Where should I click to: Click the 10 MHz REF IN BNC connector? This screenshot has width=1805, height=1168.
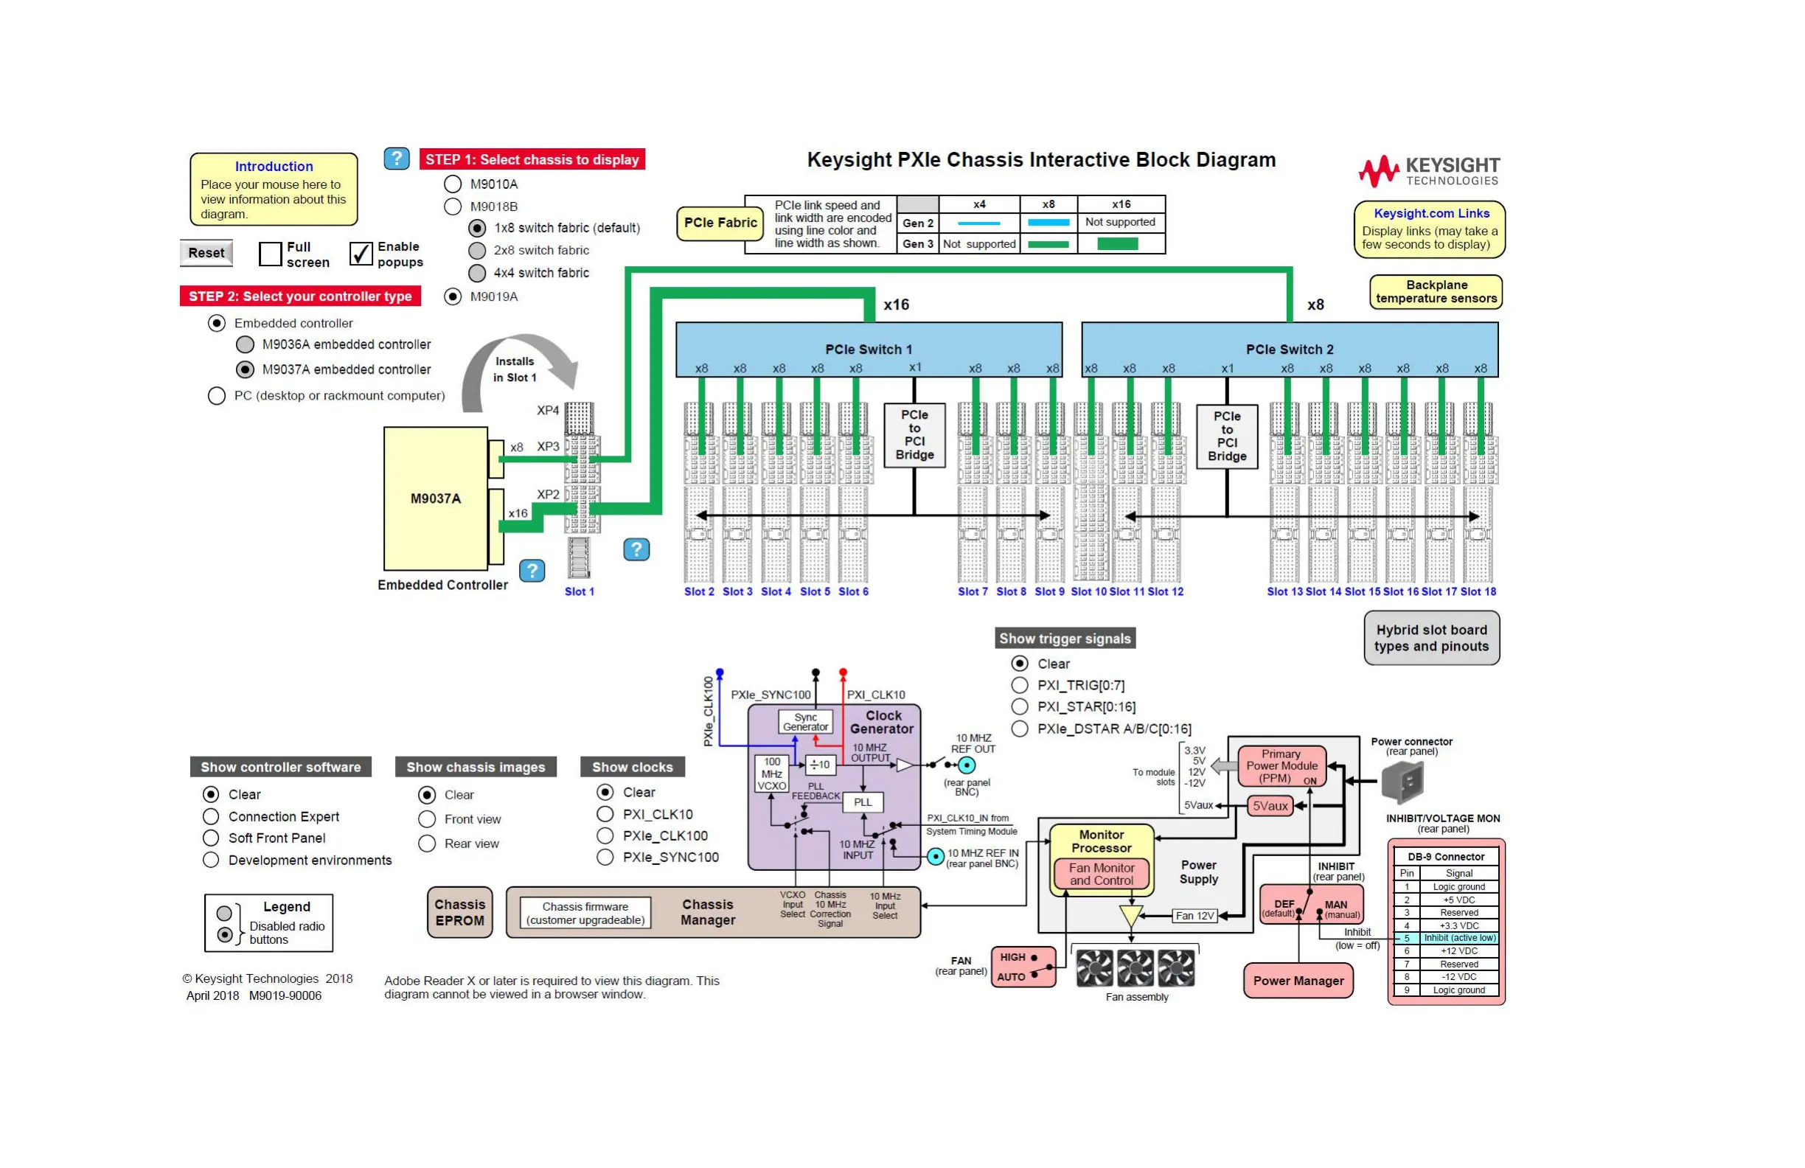[936, 856]
